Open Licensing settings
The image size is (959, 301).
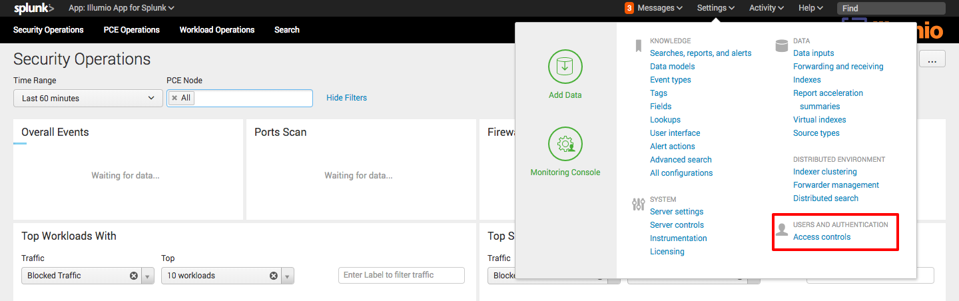tap(667, 252)
